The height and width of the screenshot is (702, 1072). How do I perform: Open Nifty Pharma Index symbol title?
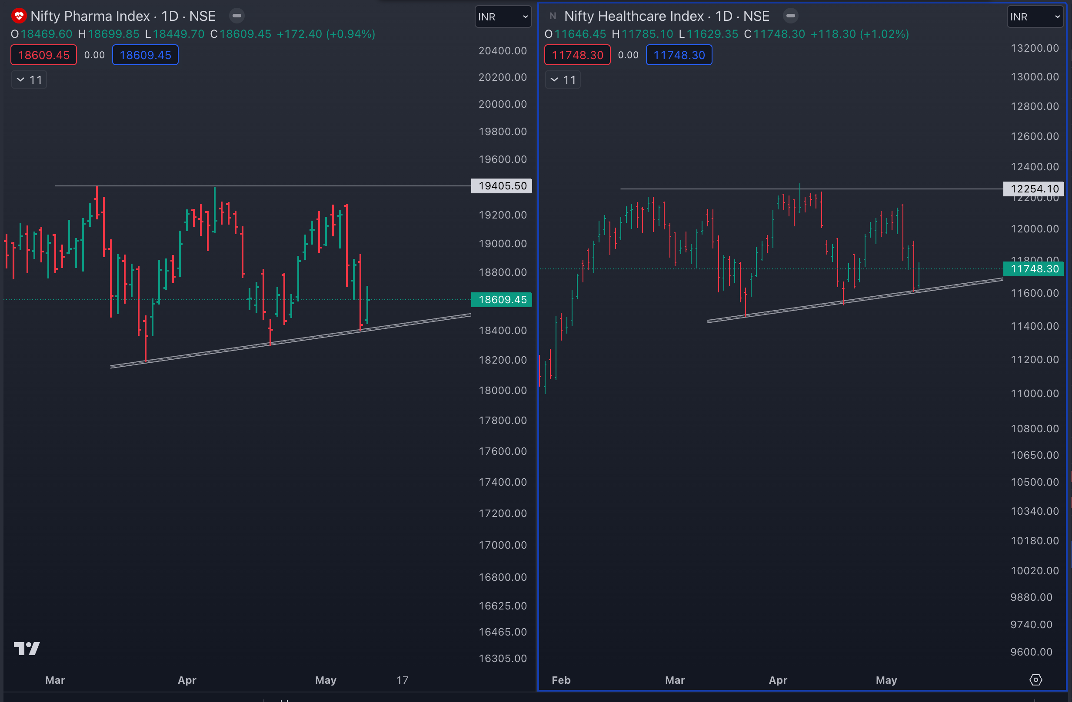click(123, 16)
